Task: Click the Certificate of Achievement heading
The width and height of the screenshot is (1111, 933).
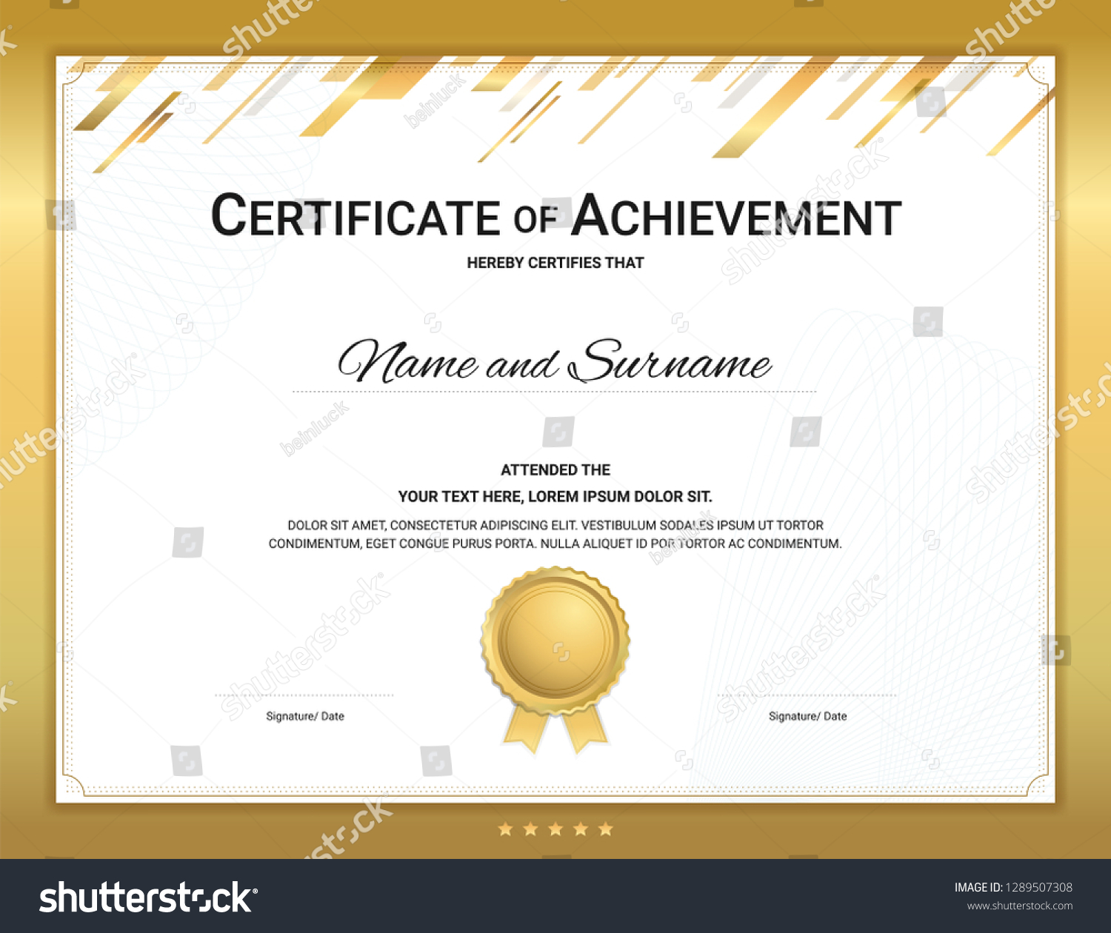Action: pos(556,215)
